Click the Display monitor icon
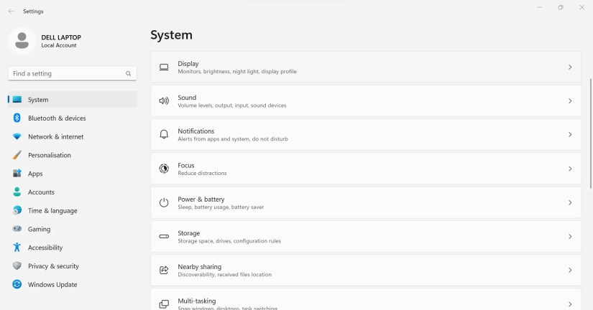The image size is (593, 310). pos(164,67)
